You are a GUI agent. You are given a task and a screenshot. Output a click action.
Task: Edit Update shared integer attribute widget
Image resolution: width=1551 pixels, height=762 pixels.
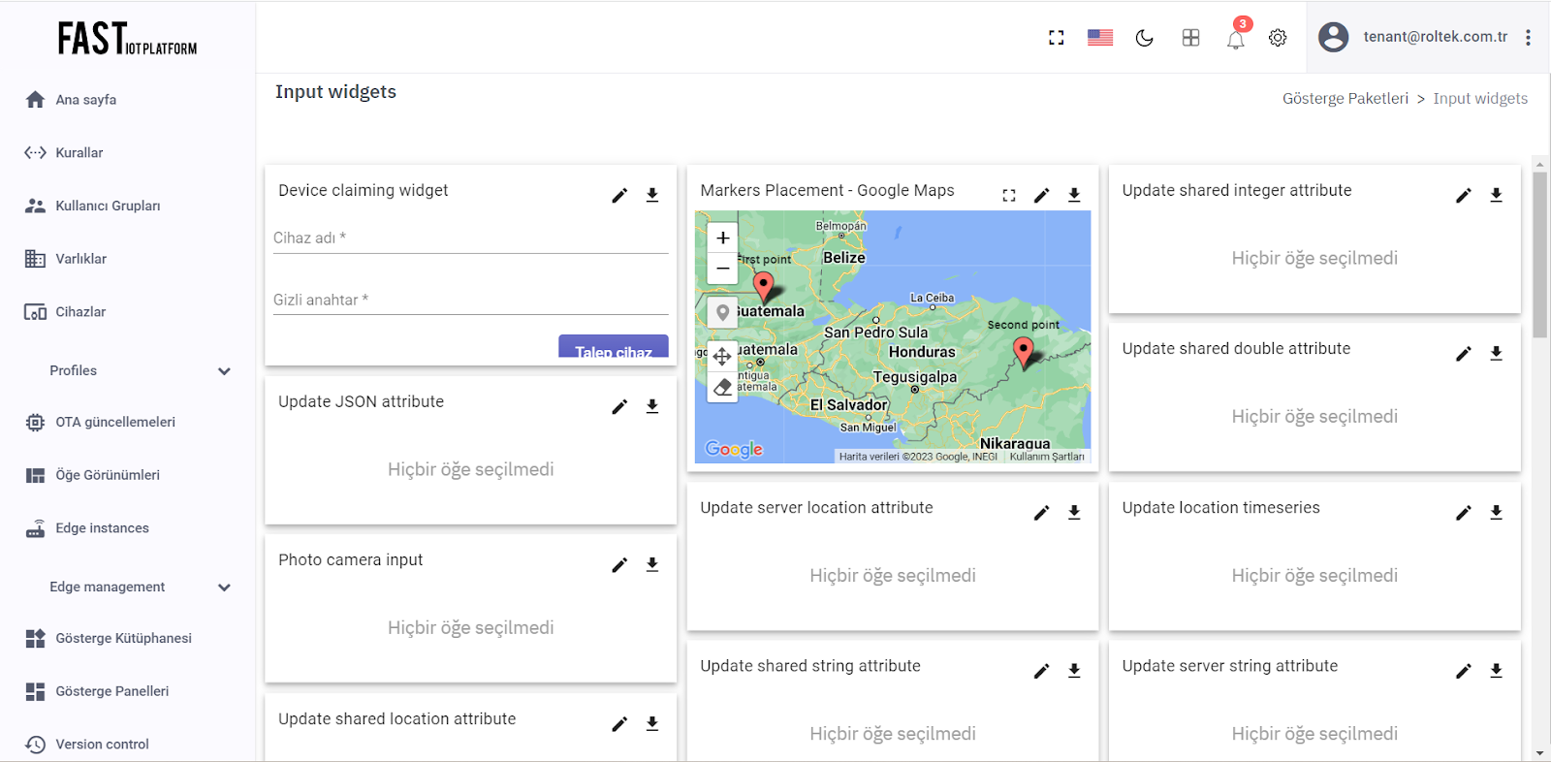pyautogui.click(x=1464, y=196)
